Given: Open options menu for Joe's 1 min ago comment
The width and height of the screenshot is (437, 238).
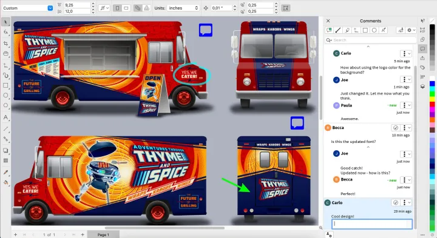Looking at the screenshot, I should point(406,79).
